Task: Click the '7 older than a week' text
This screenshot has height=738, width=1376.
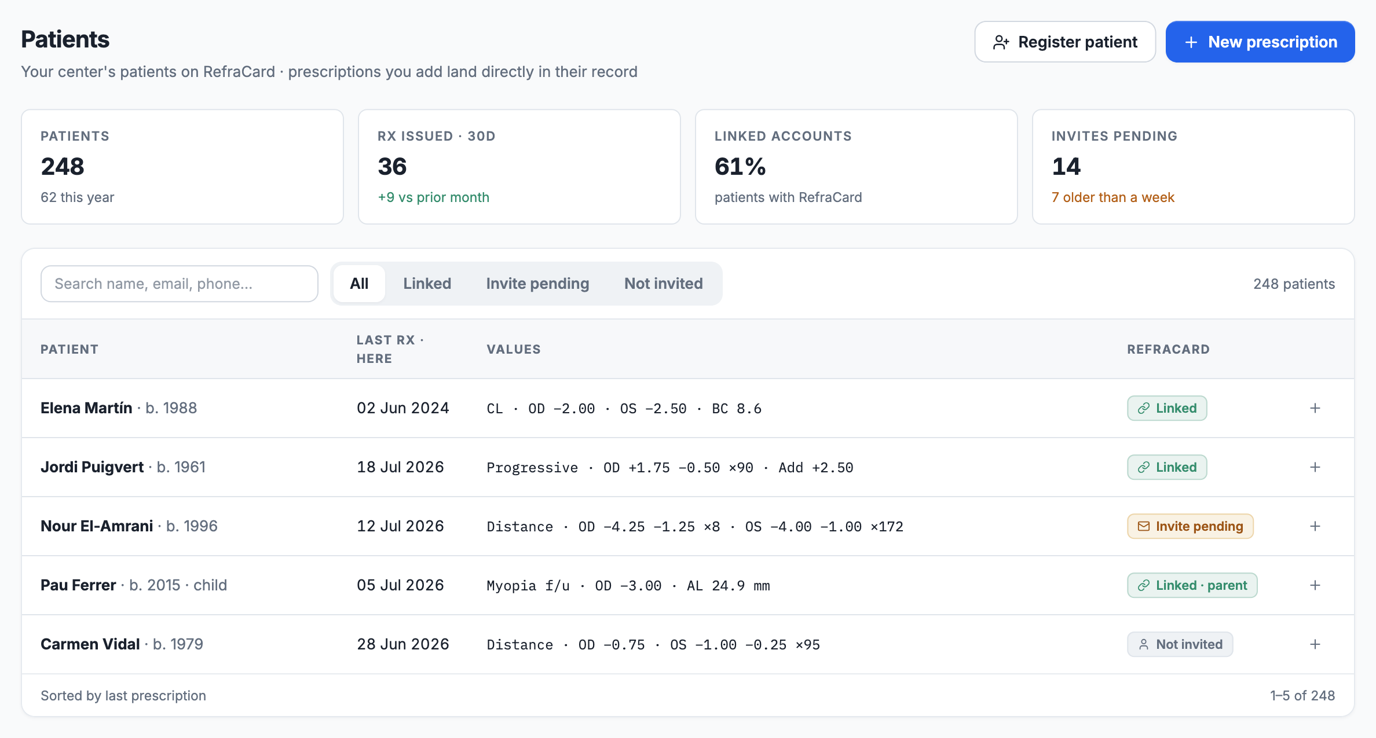Action: [x=1113, y=197]
